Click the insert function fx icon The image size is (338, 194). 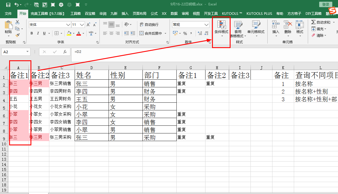click(x=65, y=52)
